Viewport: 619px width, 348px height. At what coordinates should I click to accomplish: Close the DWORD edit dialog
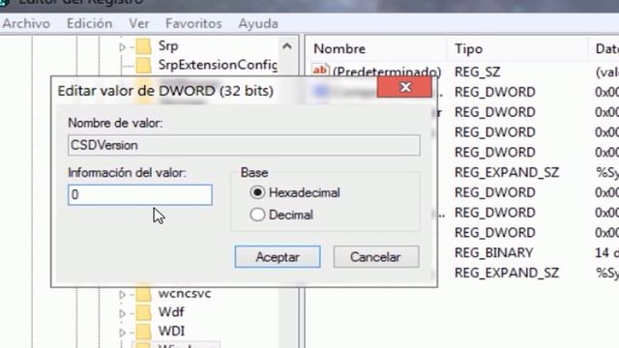(404, 87)
